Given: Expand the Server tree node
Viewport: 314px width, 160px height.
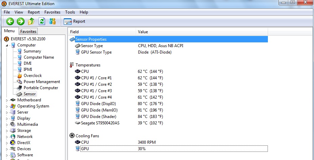Looking at the screenshot, I should (x=7, y=113).
